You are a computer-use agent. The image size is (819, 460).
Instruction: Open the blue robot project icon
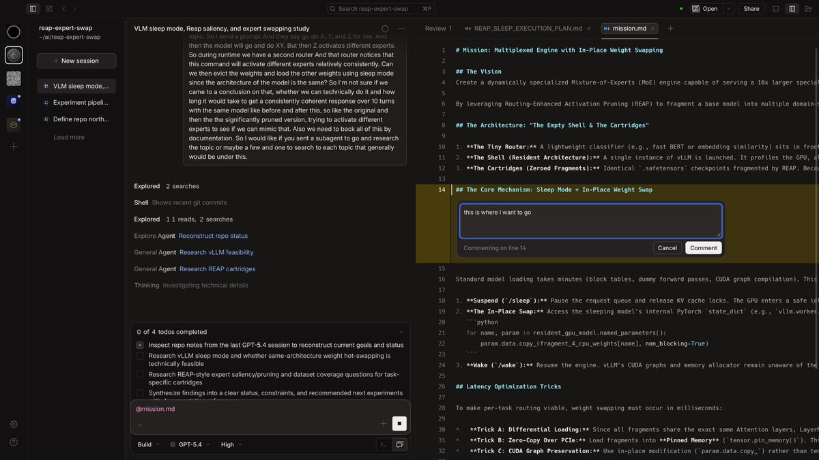(x=14, y=101)
